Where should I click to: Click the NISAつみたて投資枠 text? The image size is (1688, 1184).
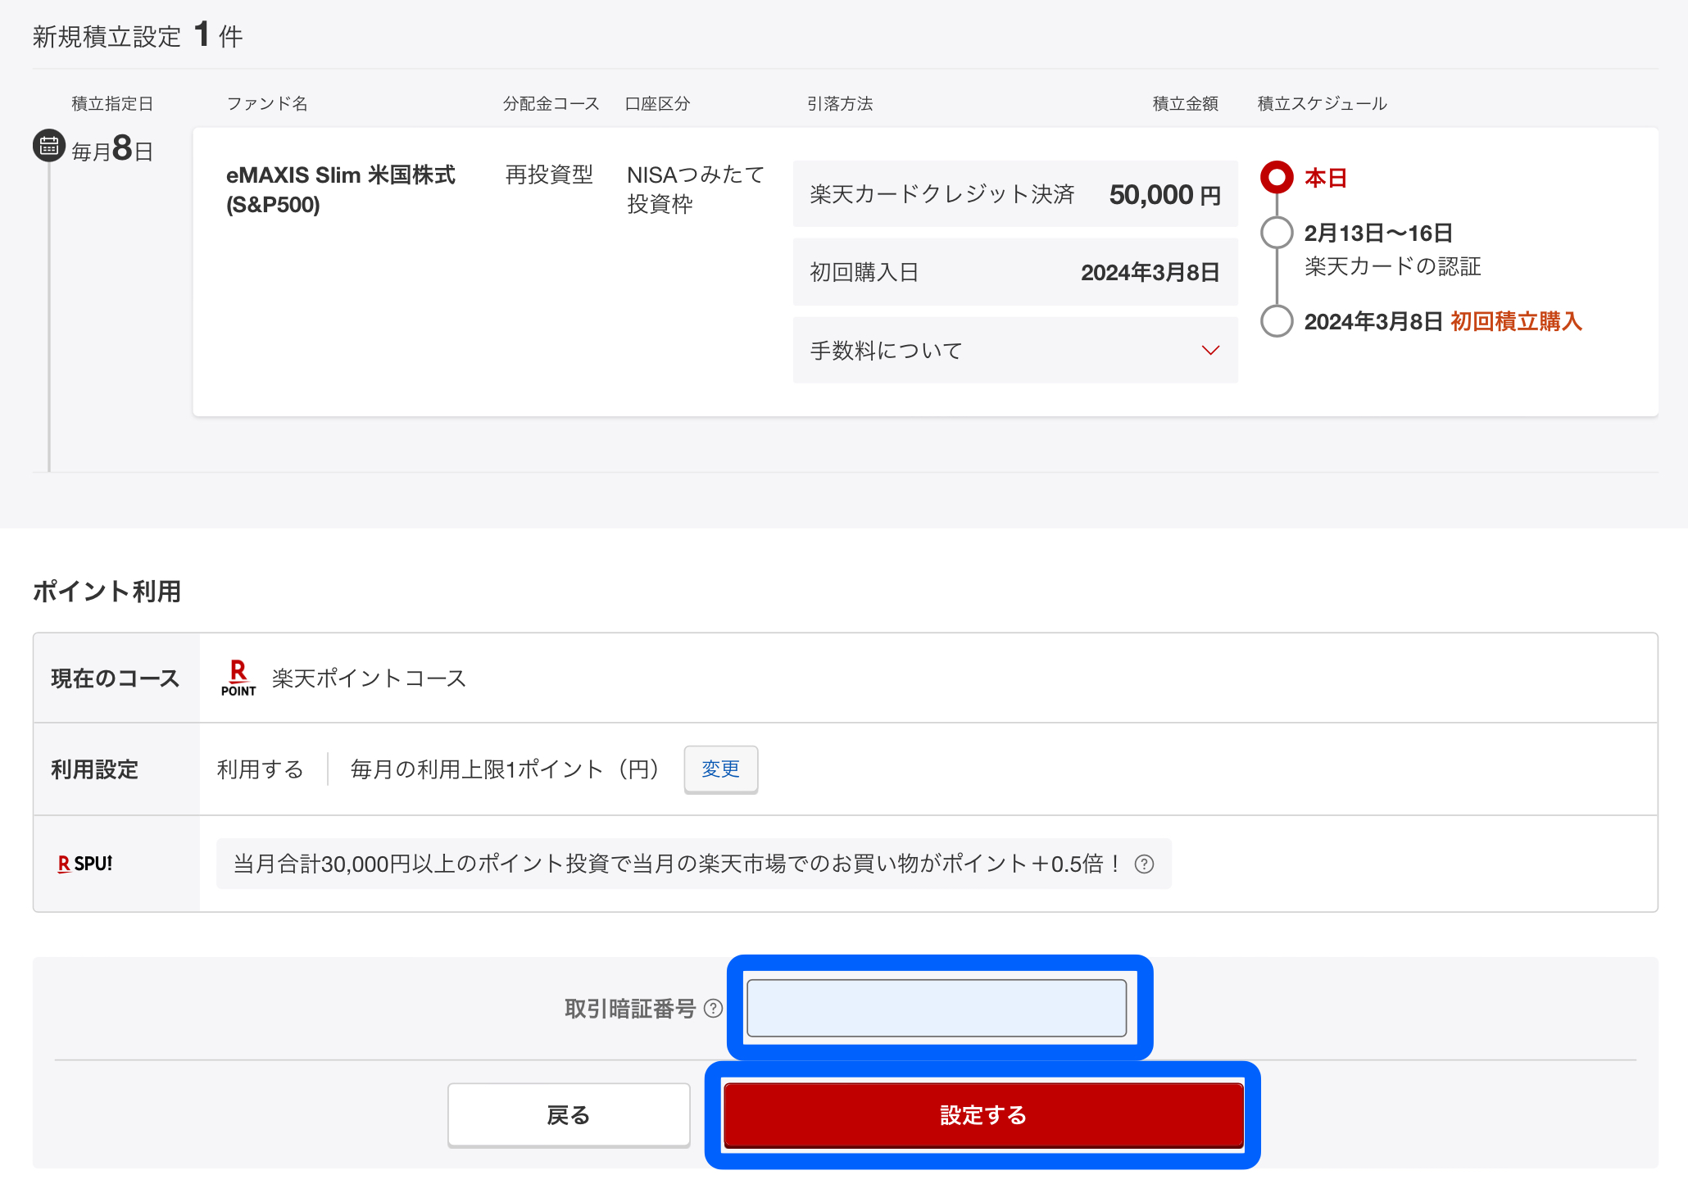point(696,189)
